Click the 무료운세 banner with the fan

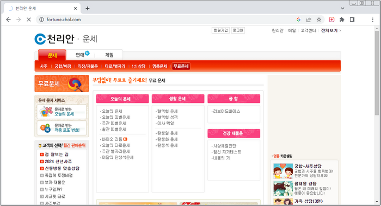click(x=62, y=83)
